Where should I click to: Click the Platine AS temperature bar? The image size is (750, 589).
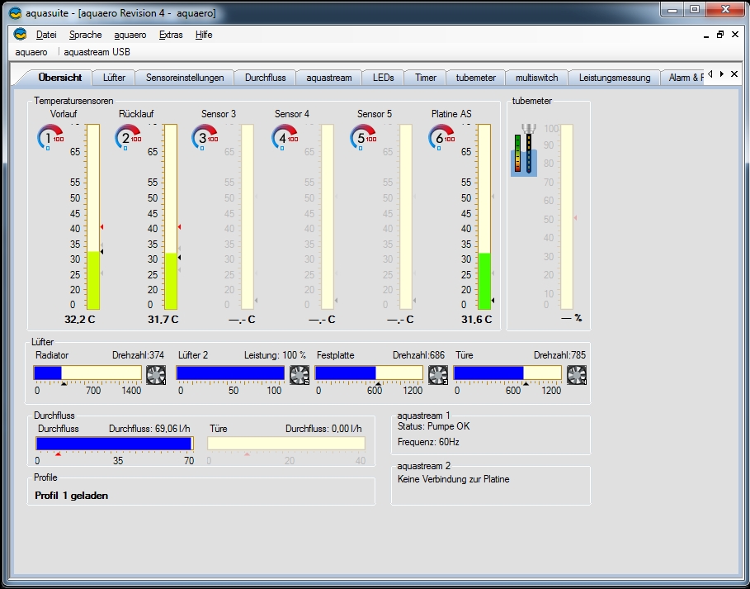point(484,217)
